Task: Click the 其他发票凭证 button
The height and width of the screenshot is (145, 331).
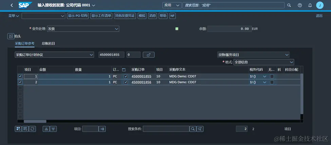Action: click(125, 16)
